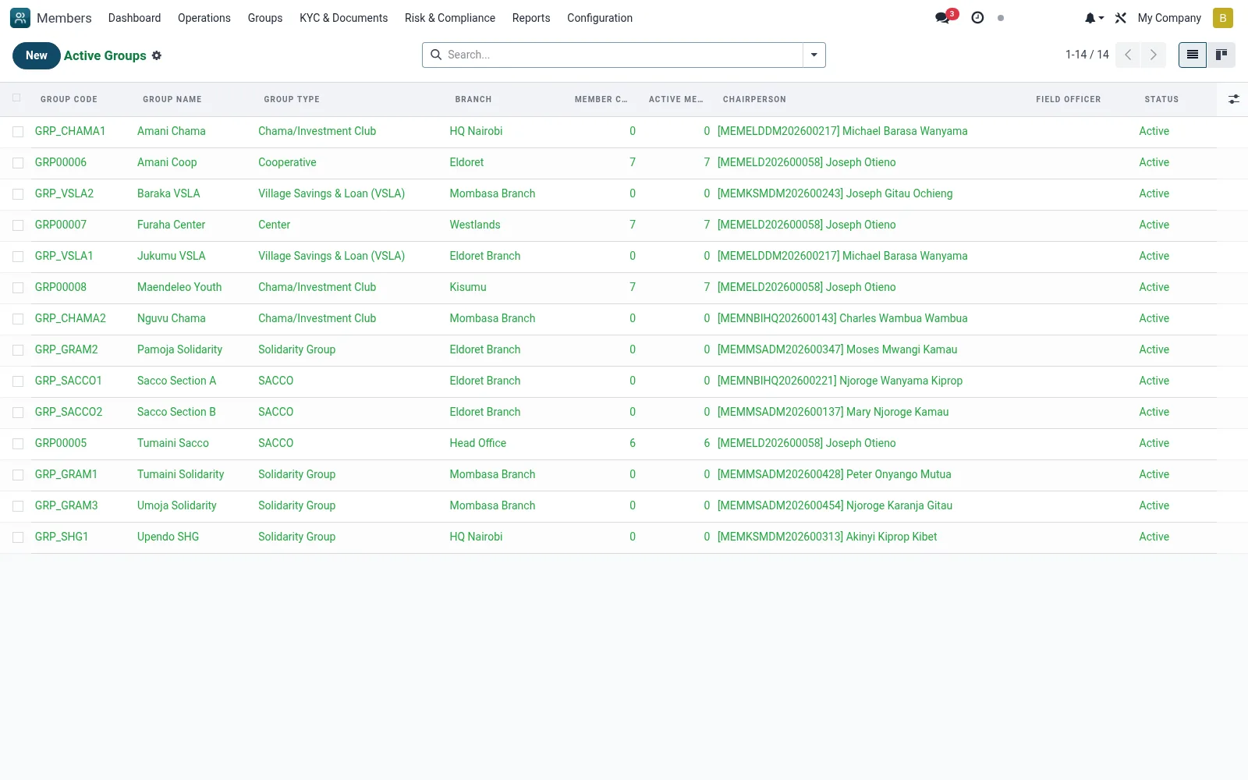Switch to List view
Screen dimensions: 1248x780
[x=1193, y=55]
